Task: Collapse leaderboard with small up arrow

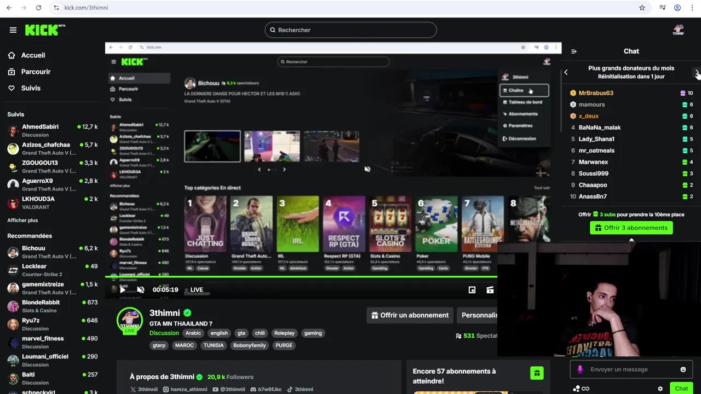Action: pyautogui.click(x=631, y=240)
